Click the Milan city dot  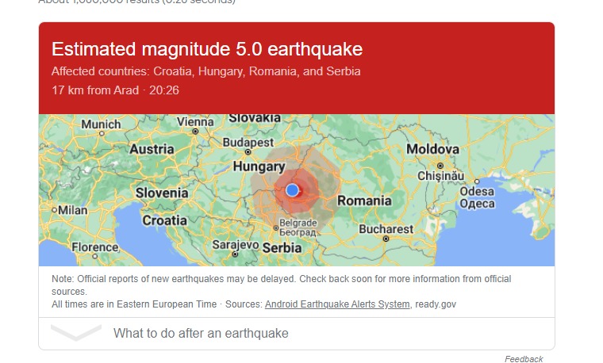54,210
